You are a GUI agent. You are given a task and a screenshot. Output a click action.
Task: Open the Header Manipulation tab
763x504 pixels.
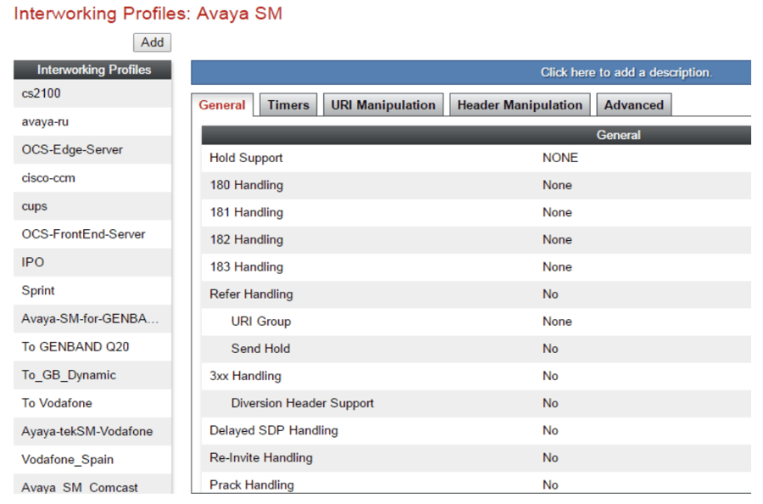point(520,105)
